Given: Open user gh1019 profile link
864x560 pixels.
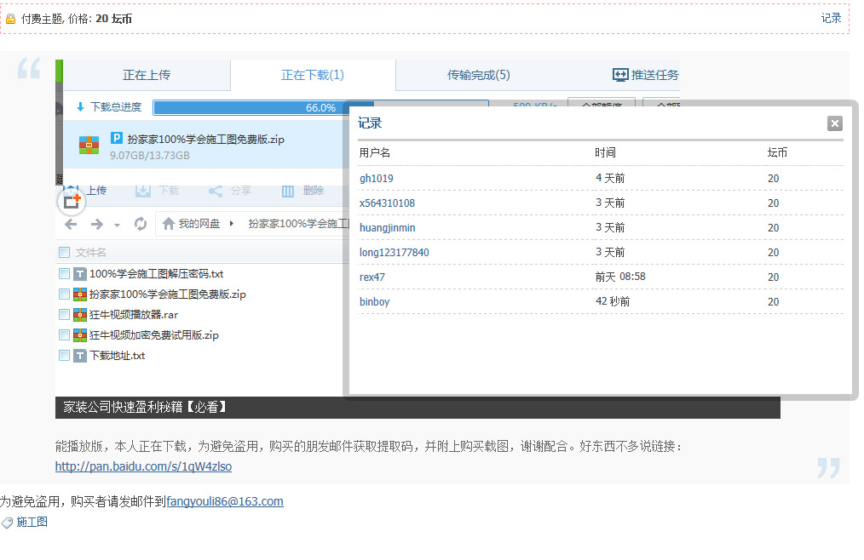Looking at the screenshot, I should point(377,179).
